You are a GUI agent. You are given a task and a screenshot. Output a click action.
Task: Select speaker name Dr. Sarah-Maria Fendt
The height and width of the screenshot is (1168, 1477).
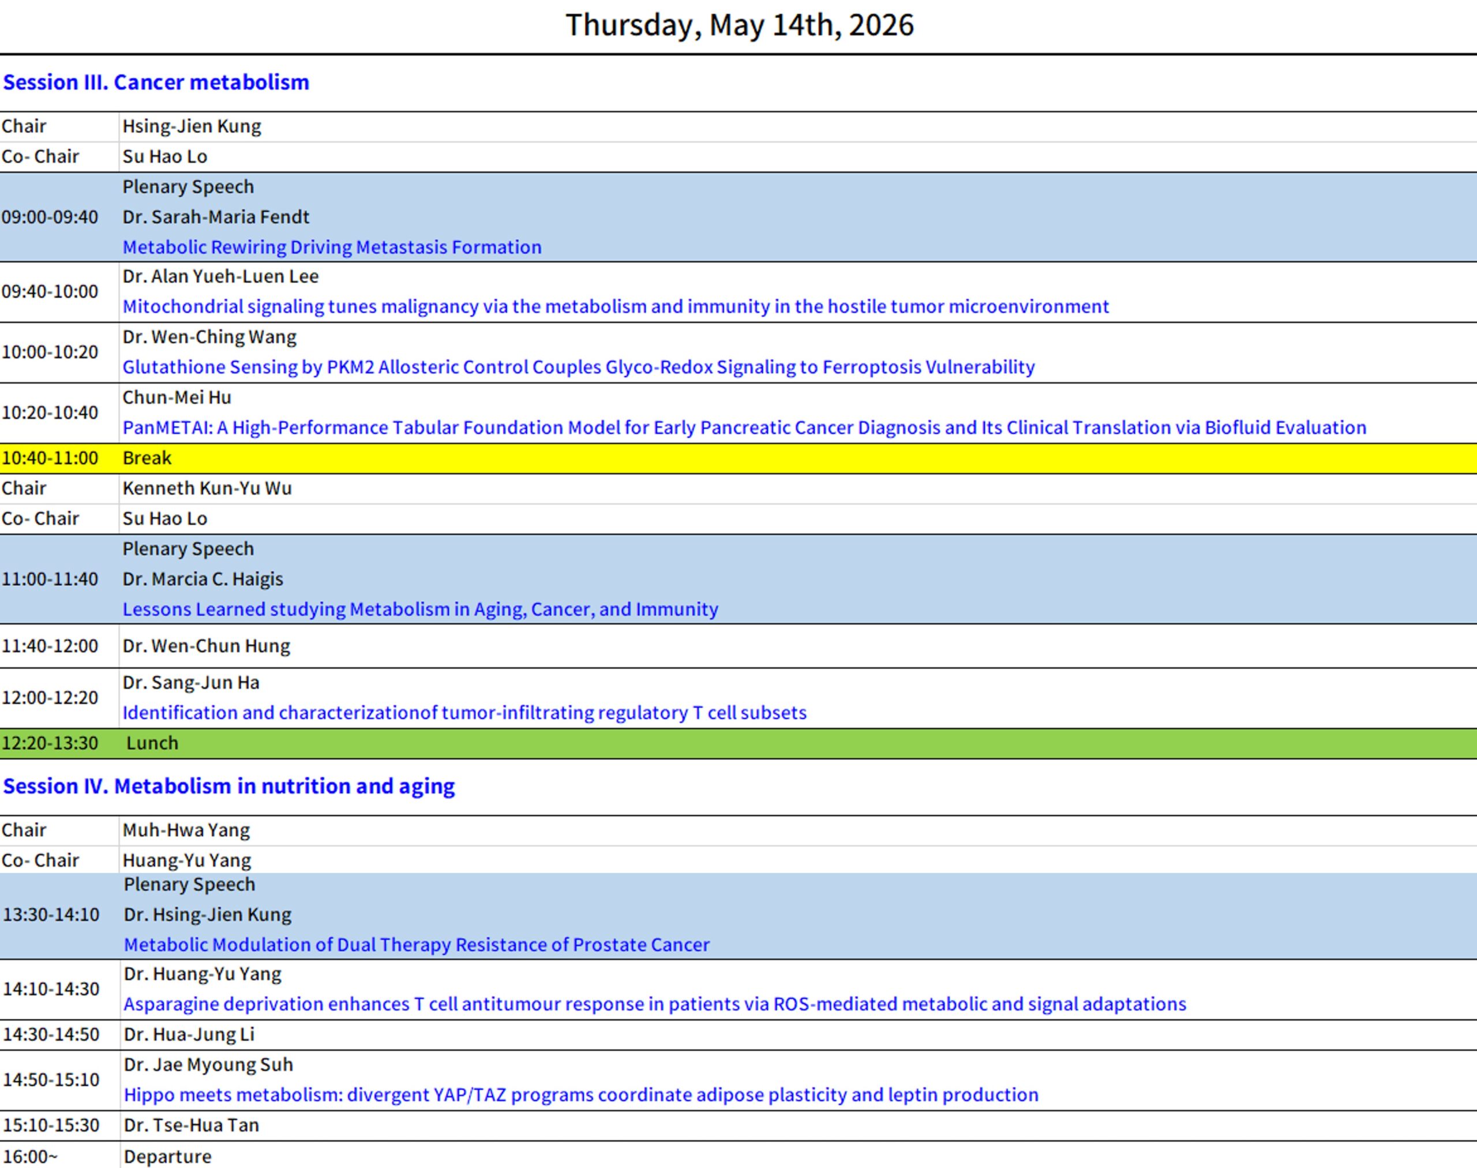point(215,217)
